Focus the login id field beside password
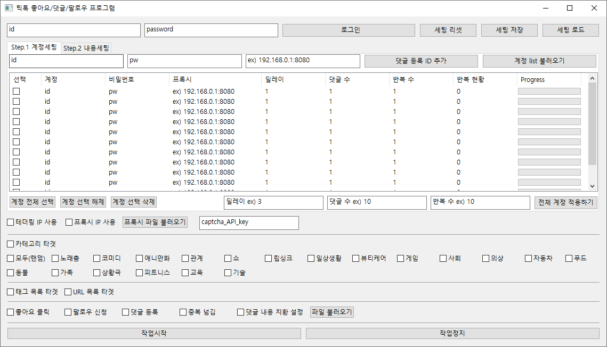Image resolution: width=607 pixels, height=347 pixels. pyautogui.click(x=74, y=30)
